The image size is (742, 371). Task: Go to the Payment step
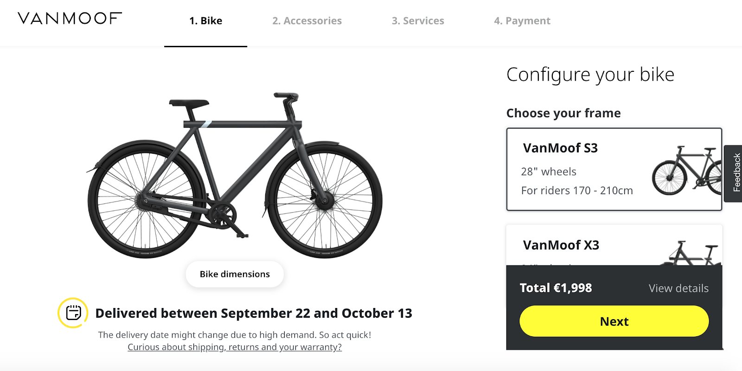click(x=522, y=21)
